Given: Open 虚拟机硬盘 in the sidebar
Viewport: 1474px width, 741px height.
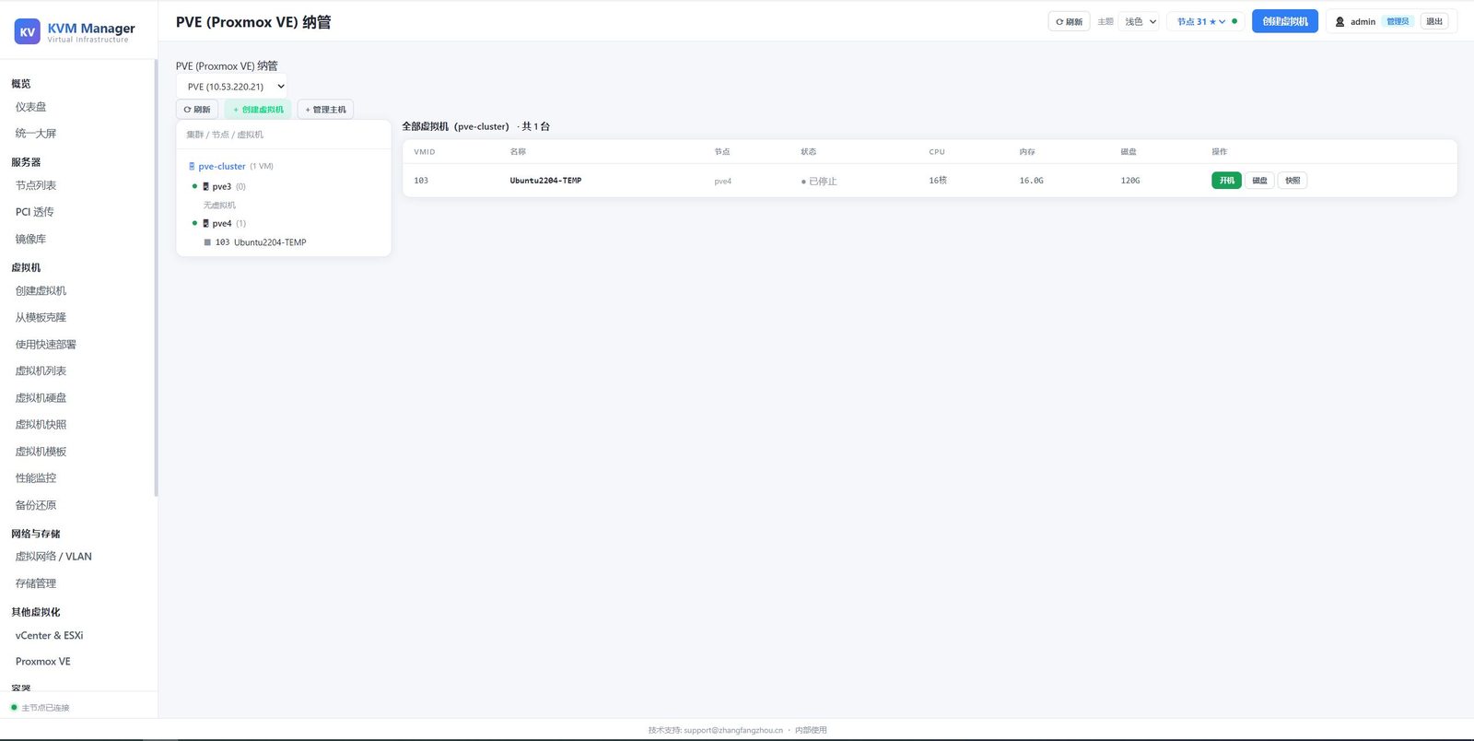Looking at the screenshot, I should (x=41, y=398).
